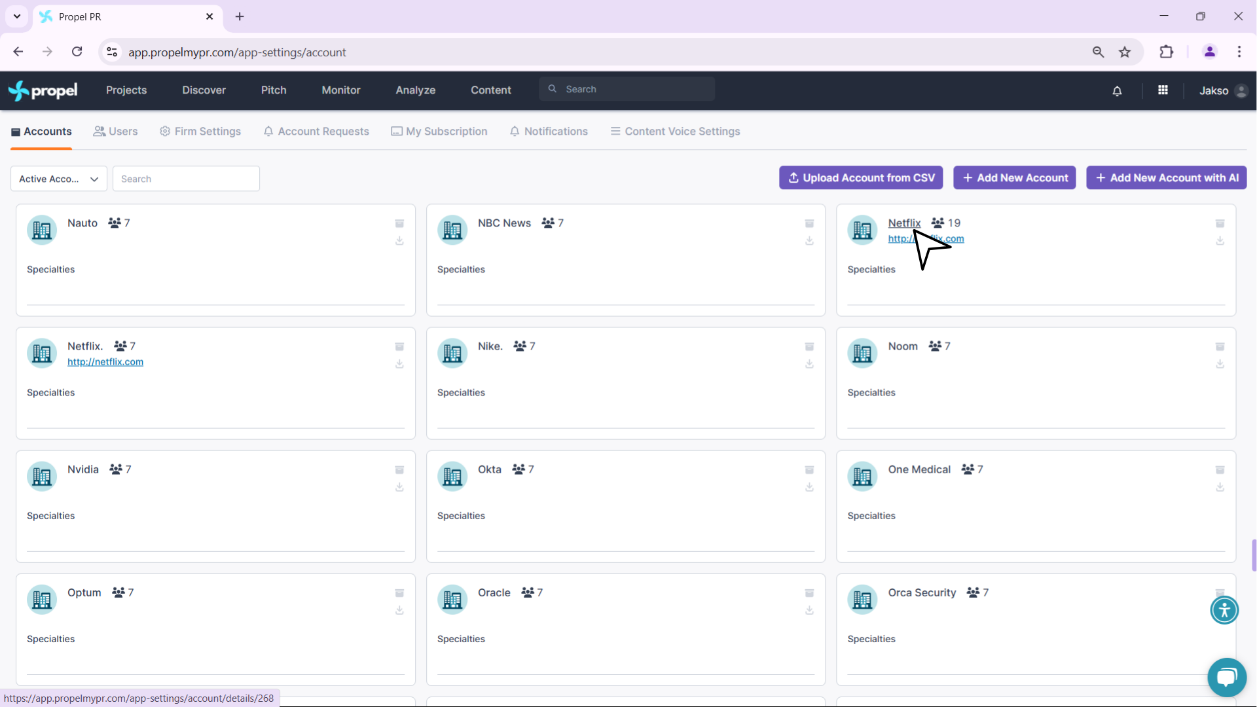
Task: Open the Noom account
Action: click(x=903, y=346)
